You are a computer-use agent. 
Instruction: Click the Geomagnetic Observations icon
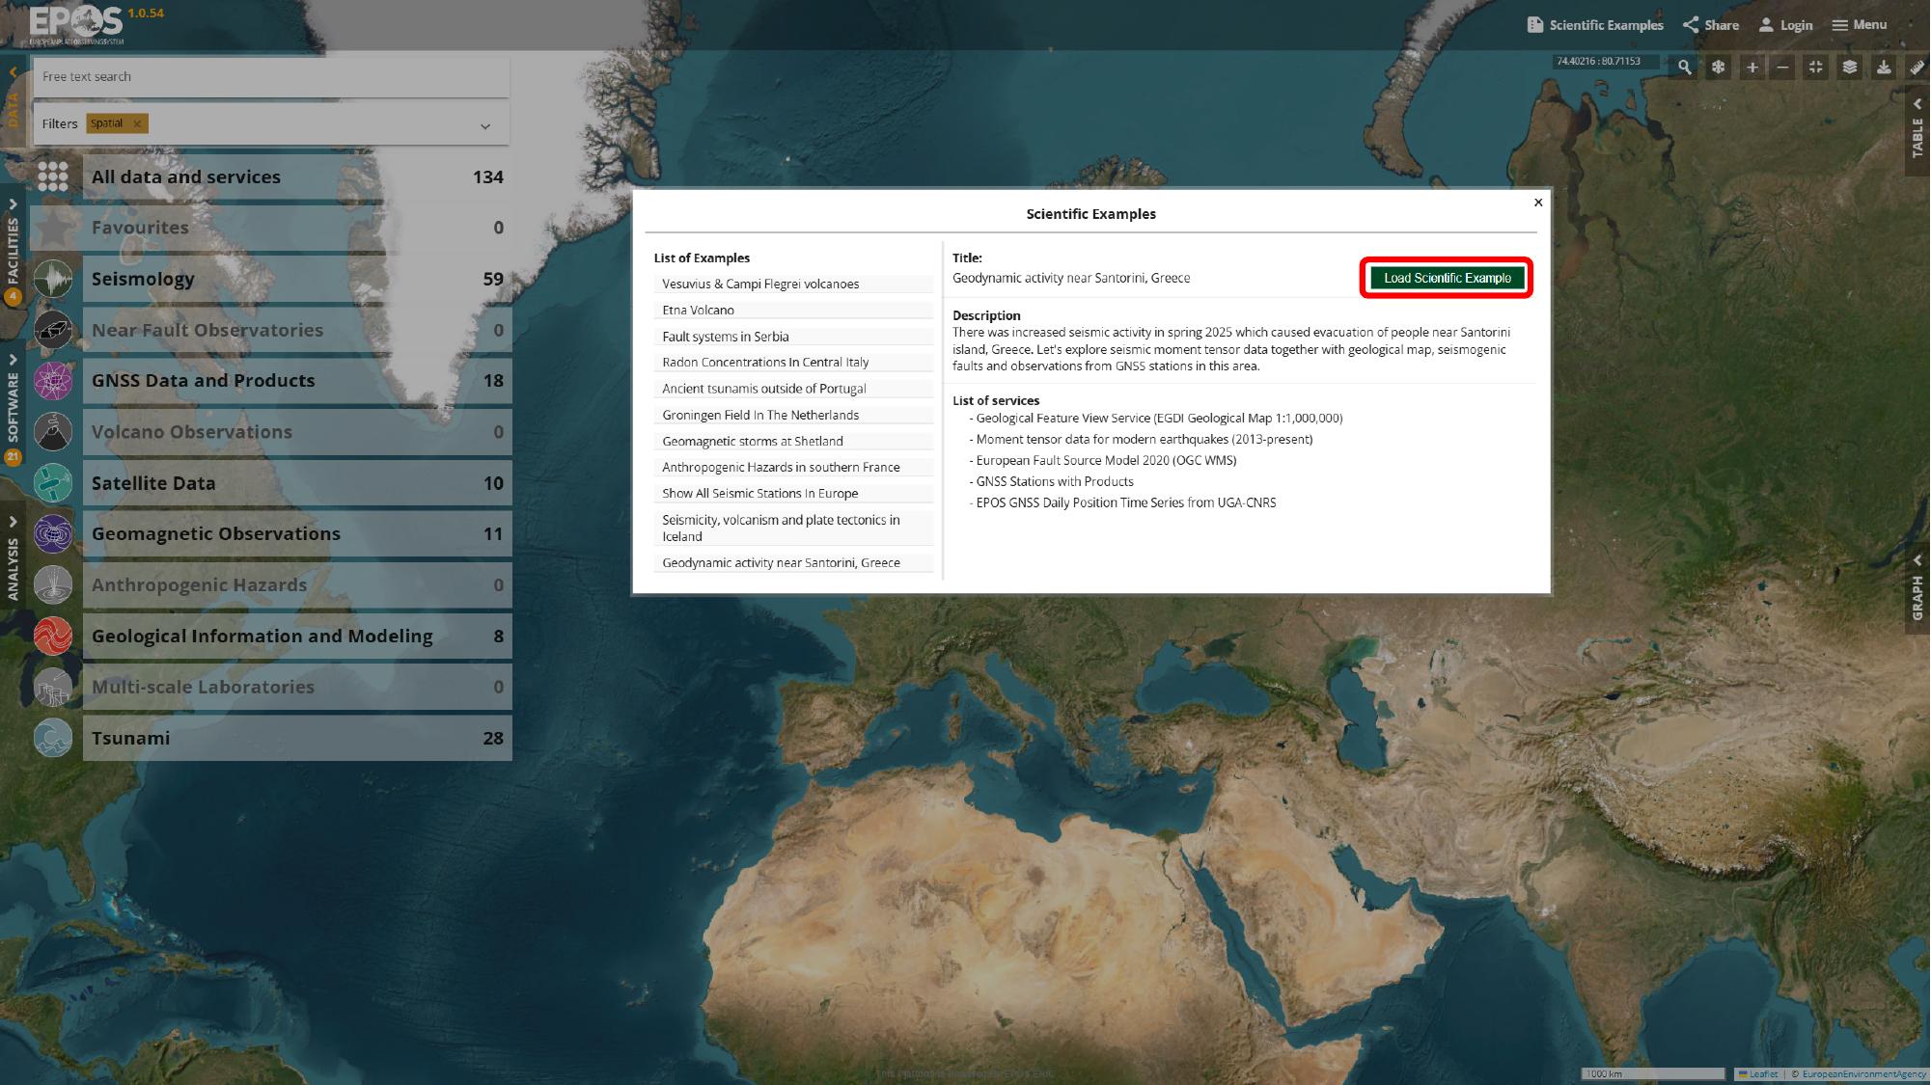pyautogui.click(x=53, y=533)
